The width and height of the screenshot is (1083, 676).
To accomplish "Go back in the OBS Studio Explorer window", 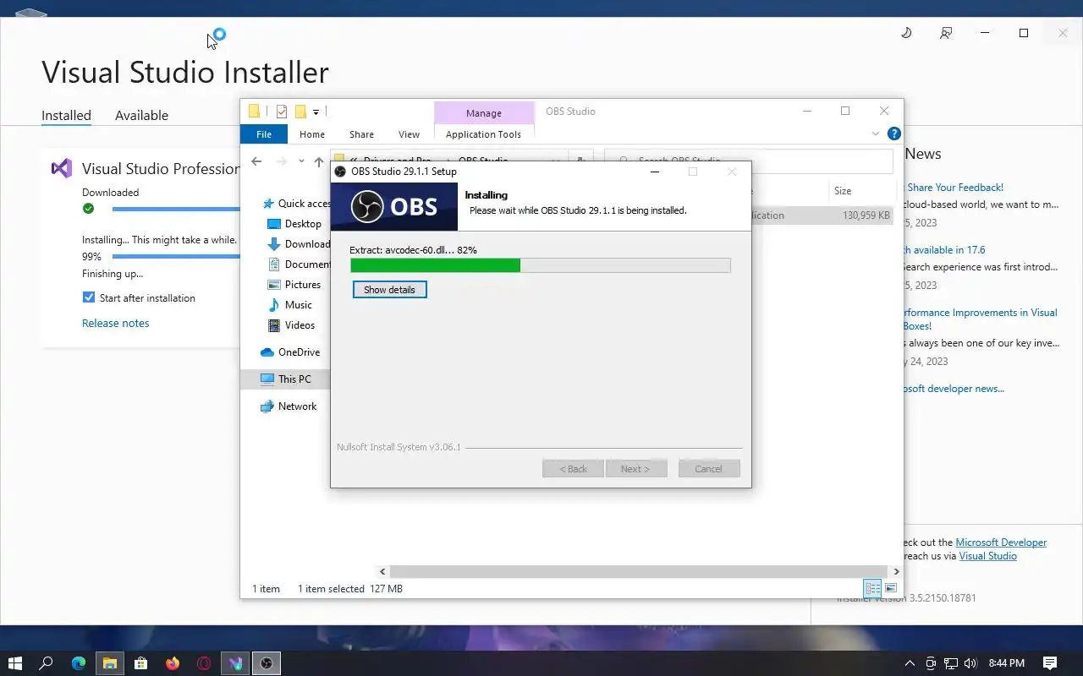I will tap(256, 161).
